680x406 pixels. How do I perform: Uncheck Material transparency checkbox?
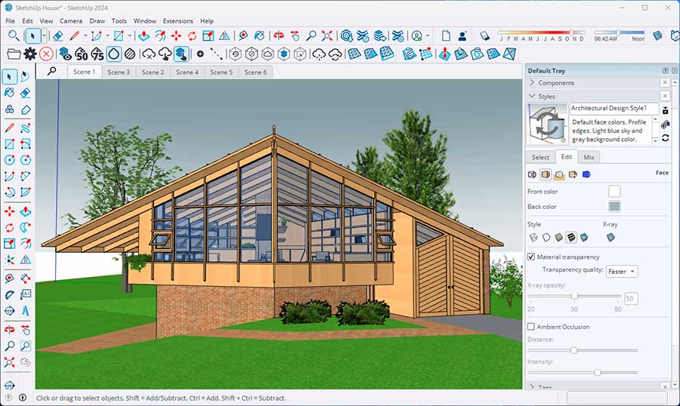pos(531,257)
